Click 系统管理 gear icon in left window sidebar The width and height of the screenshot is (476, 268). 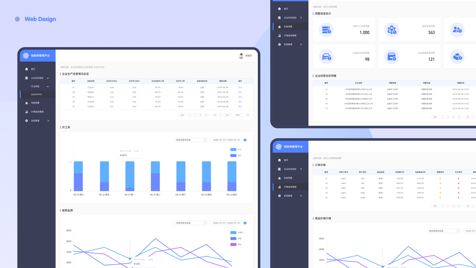pyautogui.click(x=26, y=121)
